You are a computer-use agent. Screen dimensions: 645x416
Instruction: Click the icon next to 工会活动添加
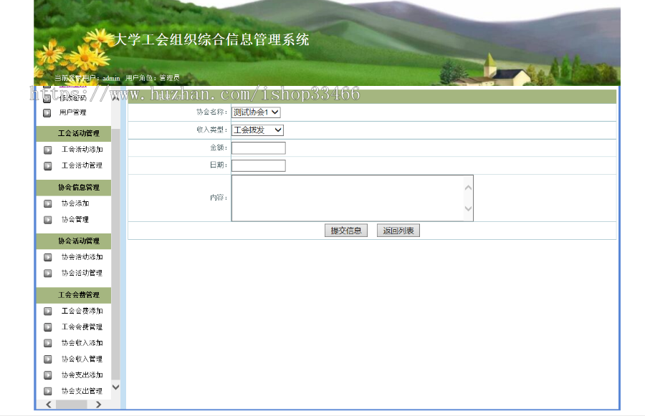(x=47, y=150)
